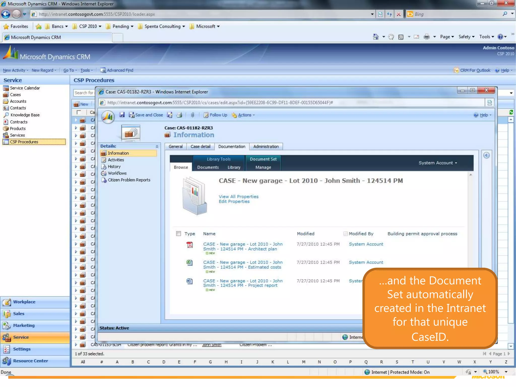
Task: Click the Word icon for Project report
Action: (189, 281)
